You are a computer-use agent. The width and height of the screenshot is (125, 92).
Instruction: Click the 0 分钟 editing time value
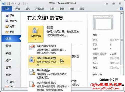click(113, 54)
